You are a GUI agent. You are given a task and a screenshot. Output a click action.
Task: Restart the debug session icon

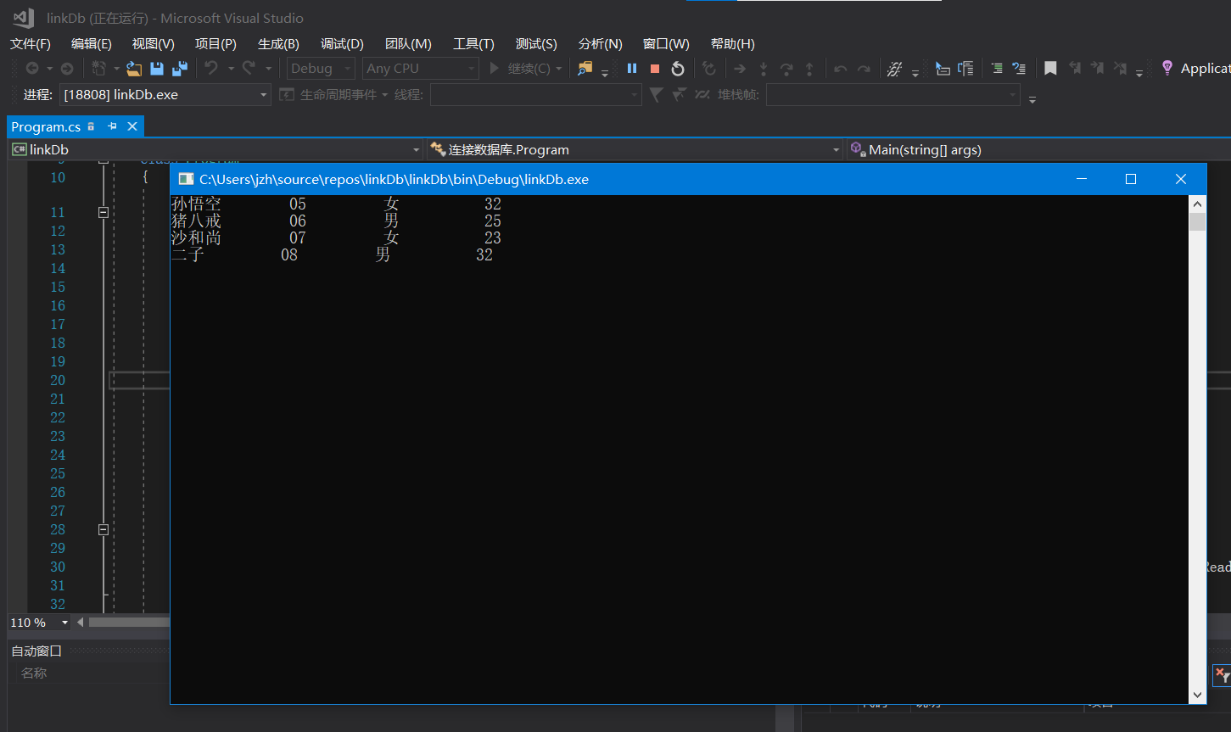coord(678,69)
